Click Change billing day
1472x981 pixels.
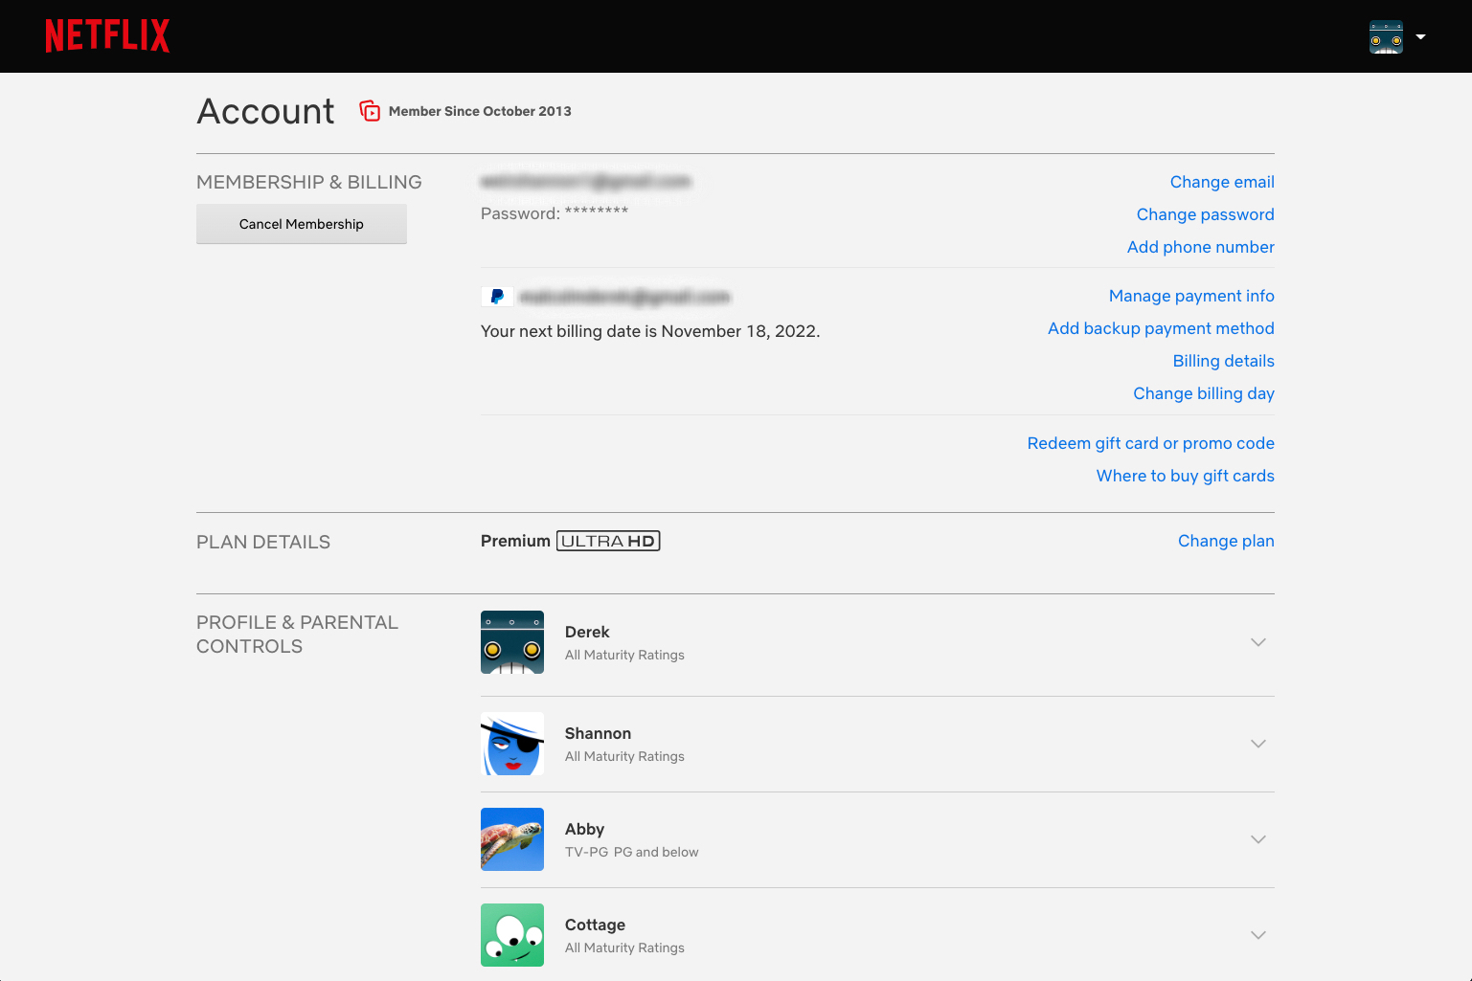pyautogui.click(x=1204, y=393)
